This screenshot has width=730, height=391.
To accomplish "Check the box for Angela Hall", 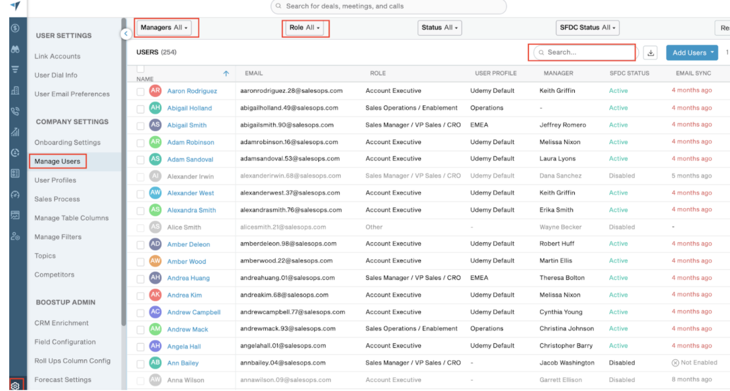I will pos(140,347).
